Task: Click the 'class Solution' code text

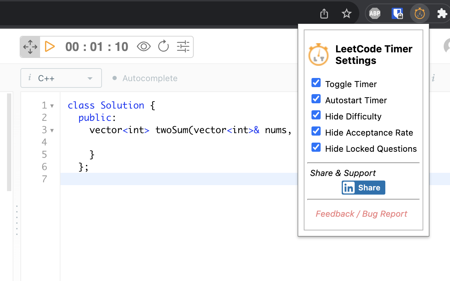Action: pyautogui.click(x=106, y=105)
